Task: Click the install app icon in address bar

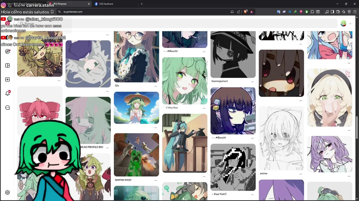Action: pos(232,12)
